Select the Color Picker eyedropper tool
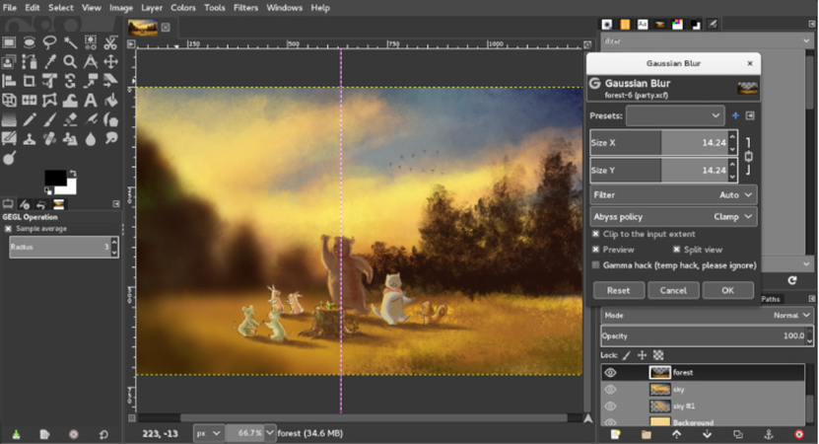This screenshot has width=819, height=444. point(49,62)
